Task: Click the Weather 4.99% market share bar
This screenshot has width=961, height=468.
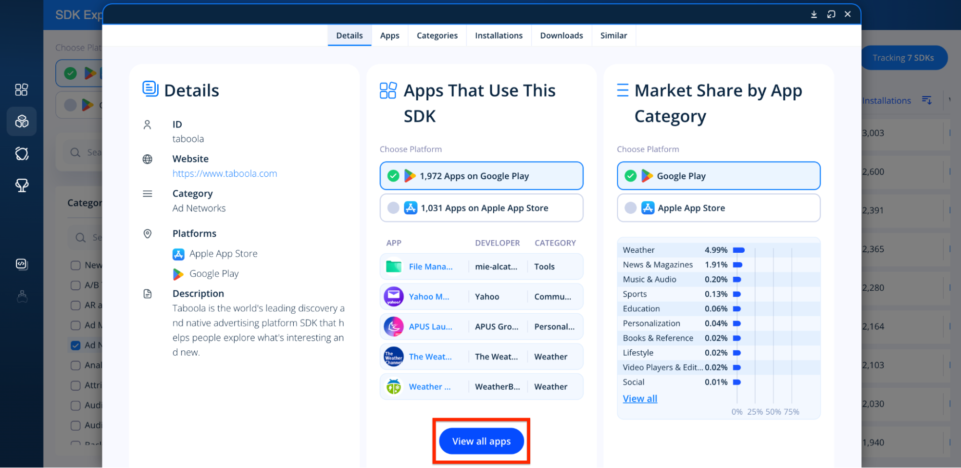Action: pyautogui.click(x=739, y=250)
